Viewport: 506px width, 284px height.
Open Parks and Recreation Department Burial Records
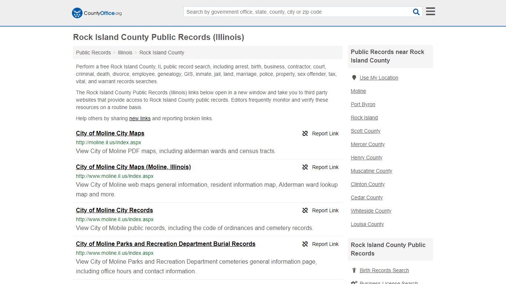[x=166, y=244]
